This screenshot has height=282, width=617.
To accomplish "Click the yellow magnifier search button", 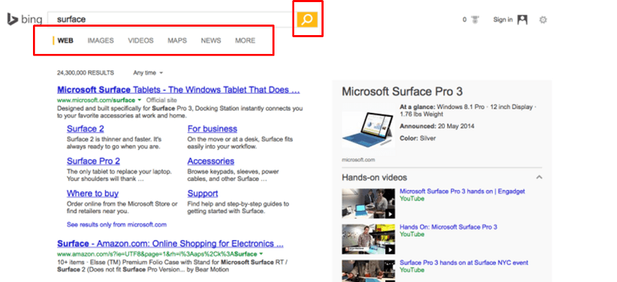I will coord(307,19).
